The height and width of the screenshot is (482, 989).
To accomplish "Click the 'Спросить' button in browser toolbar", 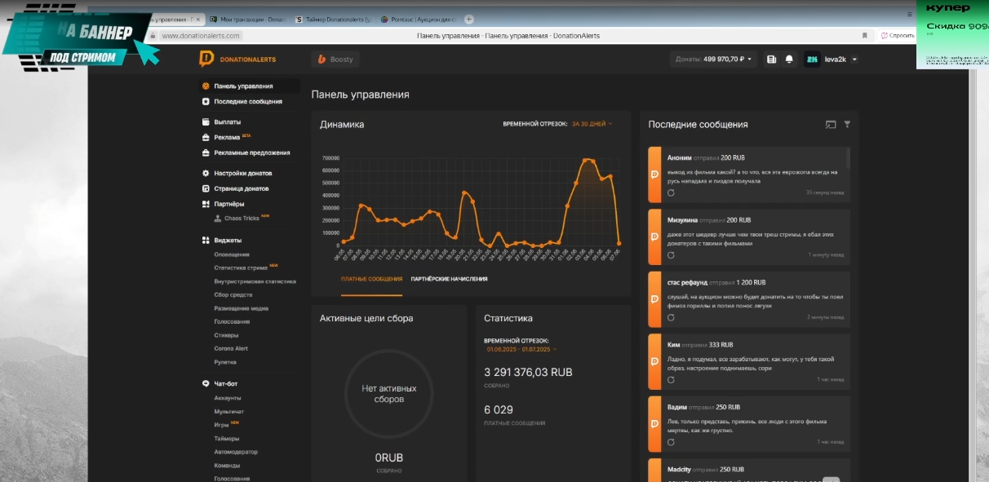I will [898, 36].
